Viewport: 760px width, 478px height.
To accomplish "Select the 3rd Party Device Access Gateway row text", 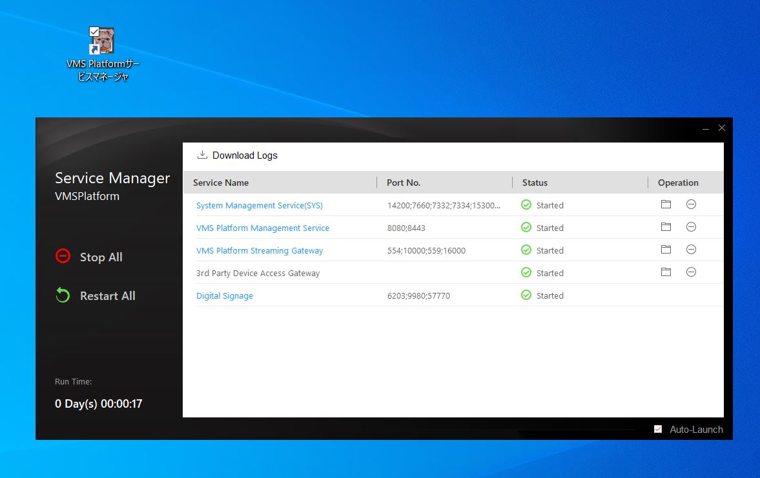I will pyautogui.click(x=258, y=273).
